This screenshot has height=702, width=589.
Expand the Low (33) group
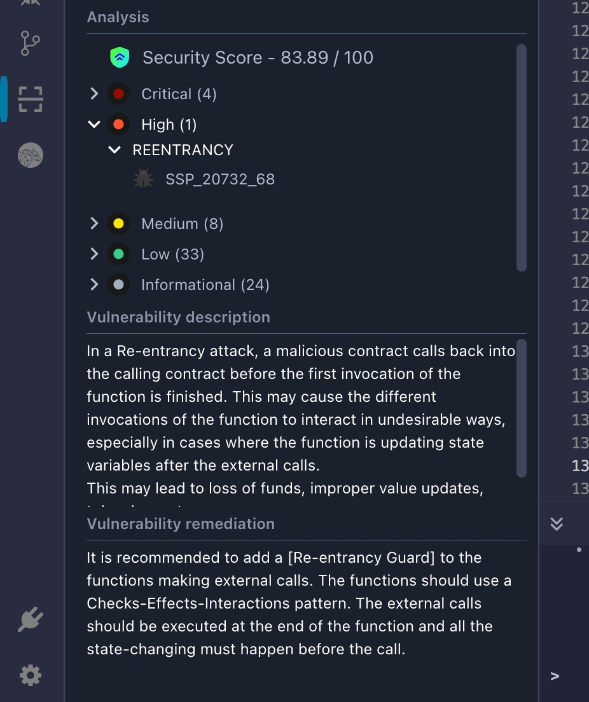(94, 254)
